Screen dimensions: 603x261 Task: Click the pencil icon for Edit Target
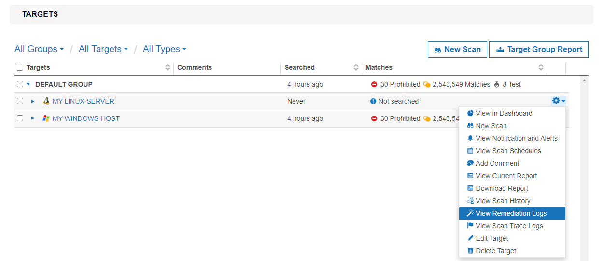[x=470, y=238]
